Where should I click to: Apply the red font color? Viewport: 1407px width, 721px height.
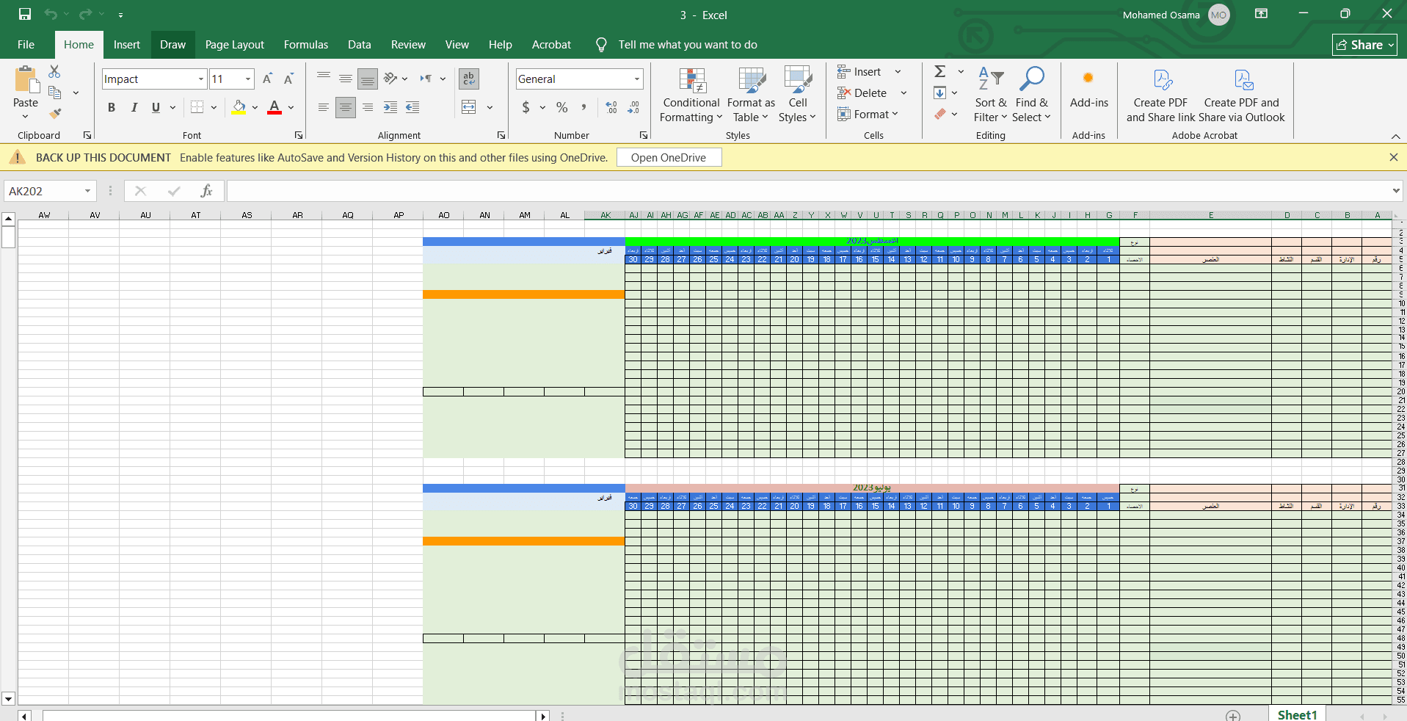[275, 107]
